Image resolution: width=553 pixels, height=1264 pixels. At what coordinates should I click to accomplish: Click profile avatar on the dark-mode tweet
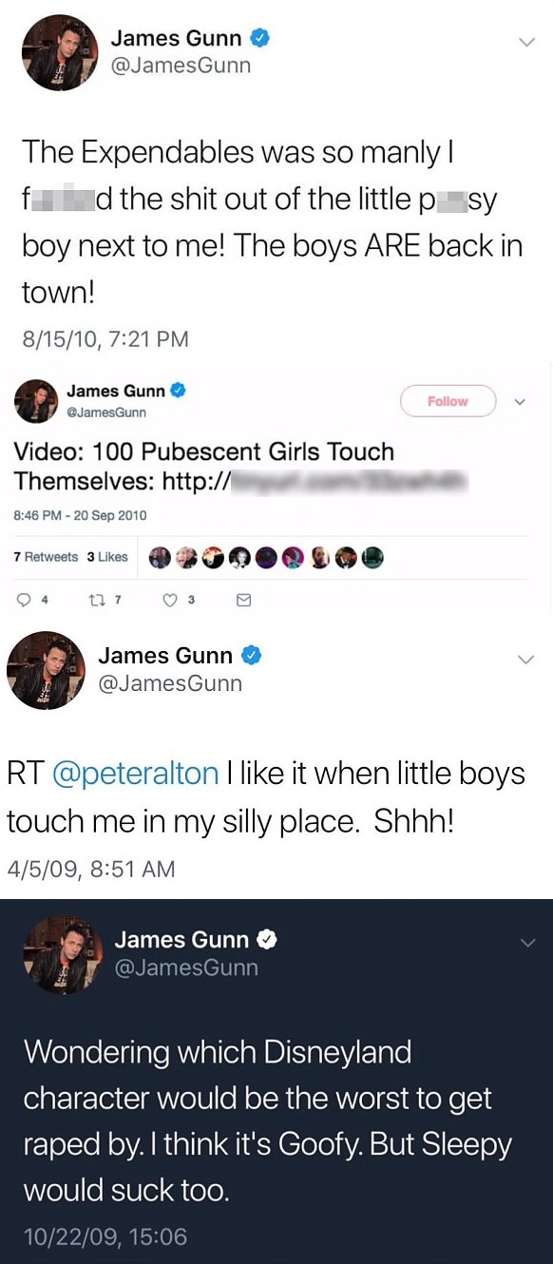(x=64, y=955)
